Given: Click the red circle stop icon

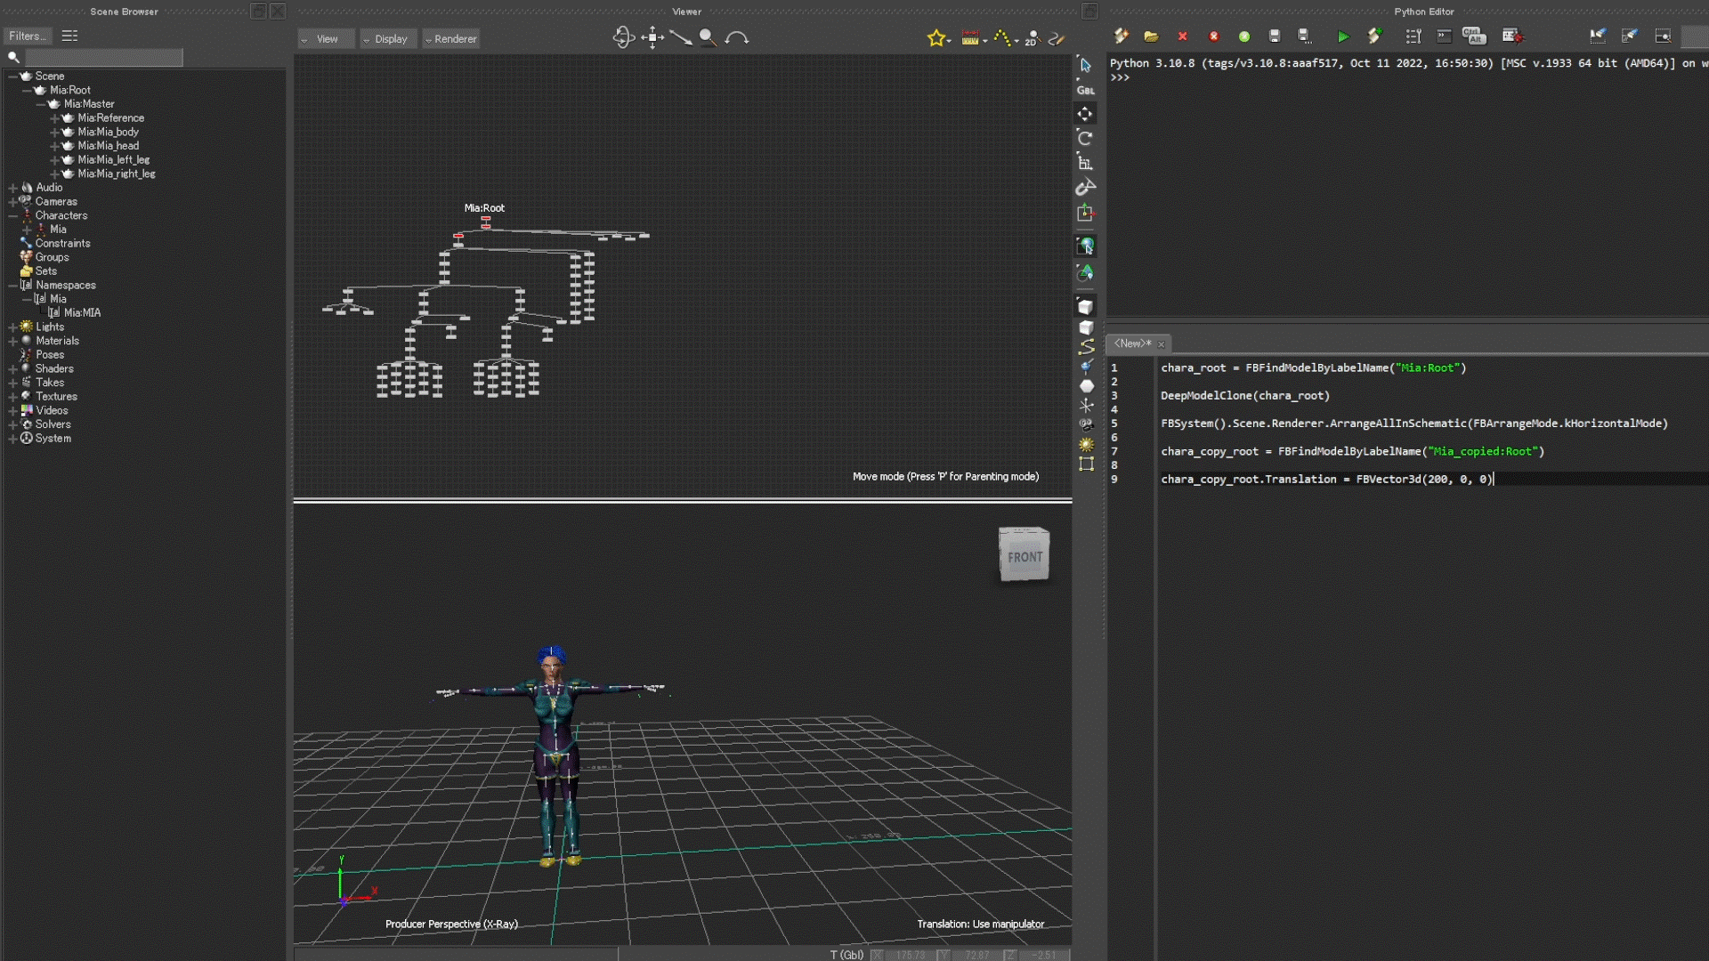Looking at the screenshot, I should [1213, 36].
